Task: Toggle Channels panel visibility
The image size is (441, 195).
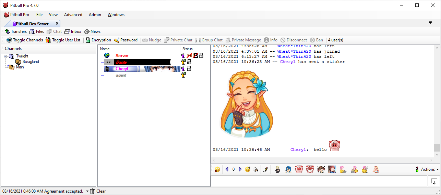Action: (x=25, y=40)
